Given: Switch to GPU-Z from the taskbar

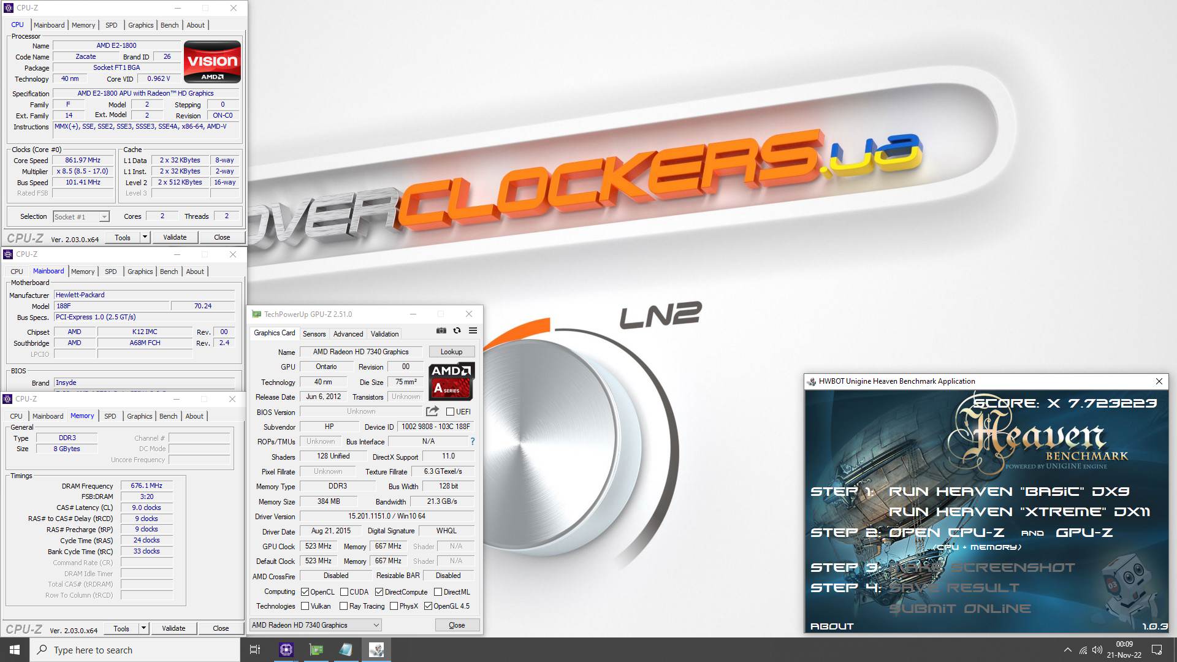Looking at the screenshot, I should tap(316, 650).
